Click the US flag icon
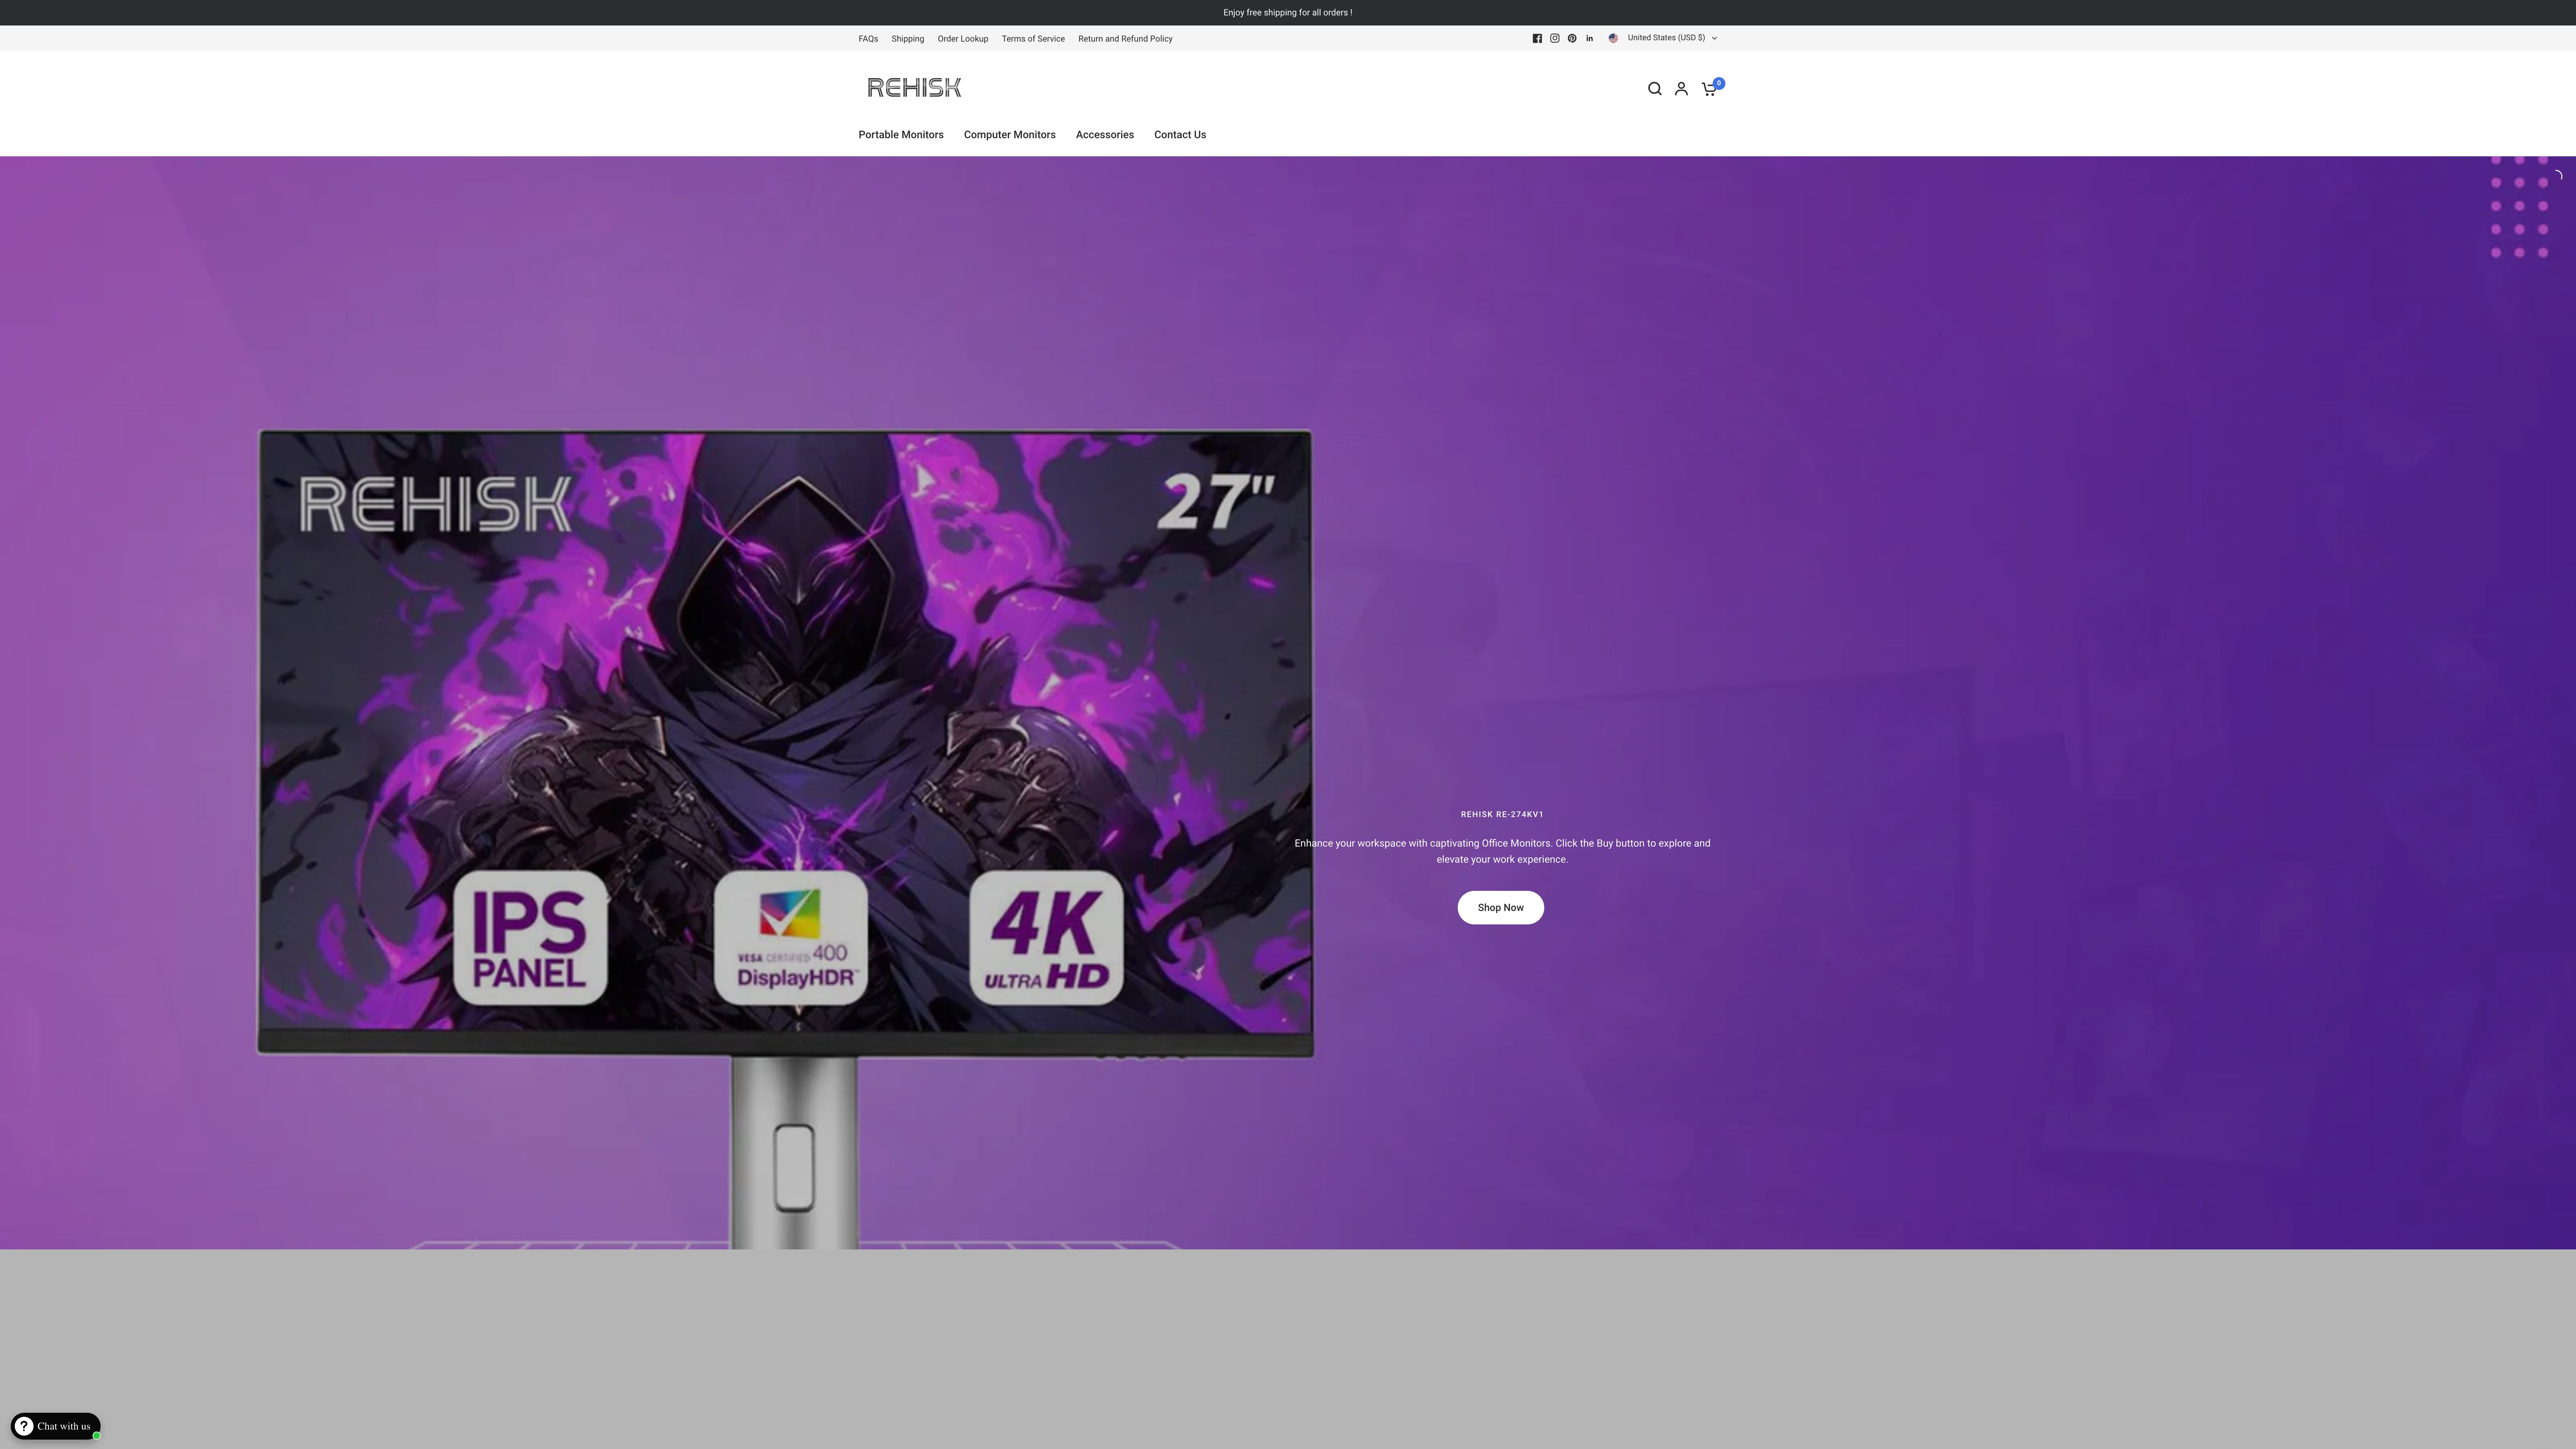This screenshot has height=1449, width=2576. (1613, 38)
